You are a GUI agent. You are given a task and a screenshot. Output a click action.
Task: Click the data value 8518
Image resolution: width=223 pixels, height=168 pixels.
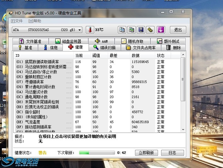(x=135, y=87)
